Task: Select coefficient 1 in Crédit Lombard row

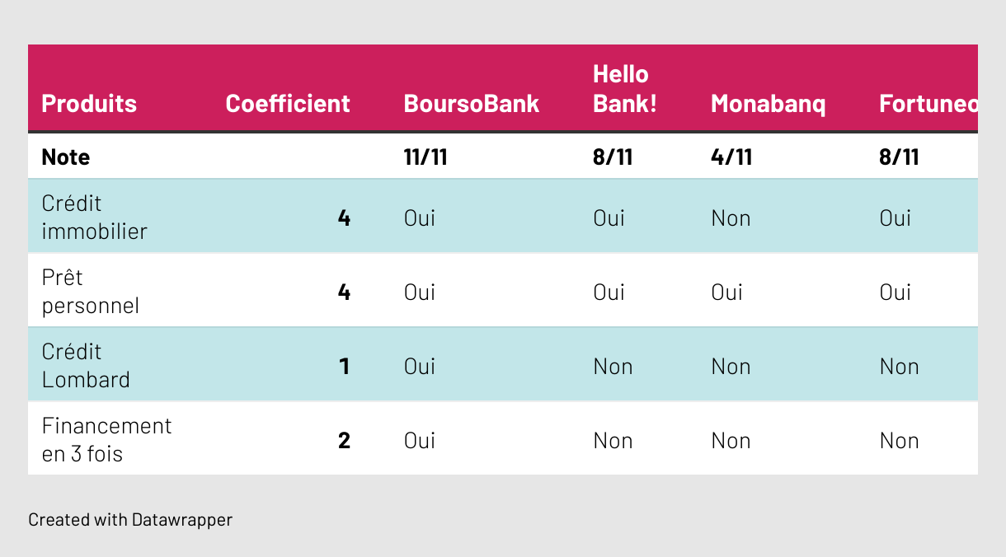Action: (345, 367)
